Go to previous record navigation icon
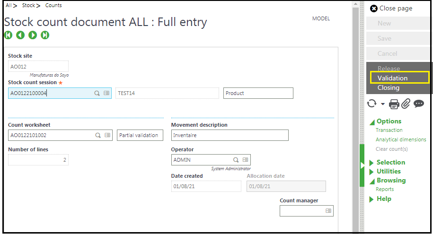This screenshot has height=234, width=433. [x=20, y=35]
